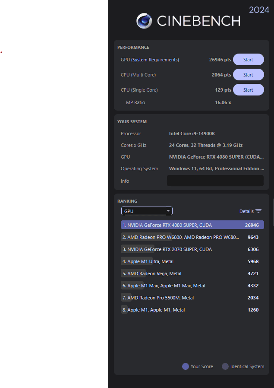Click the Details filter icon

pos(258,211)
